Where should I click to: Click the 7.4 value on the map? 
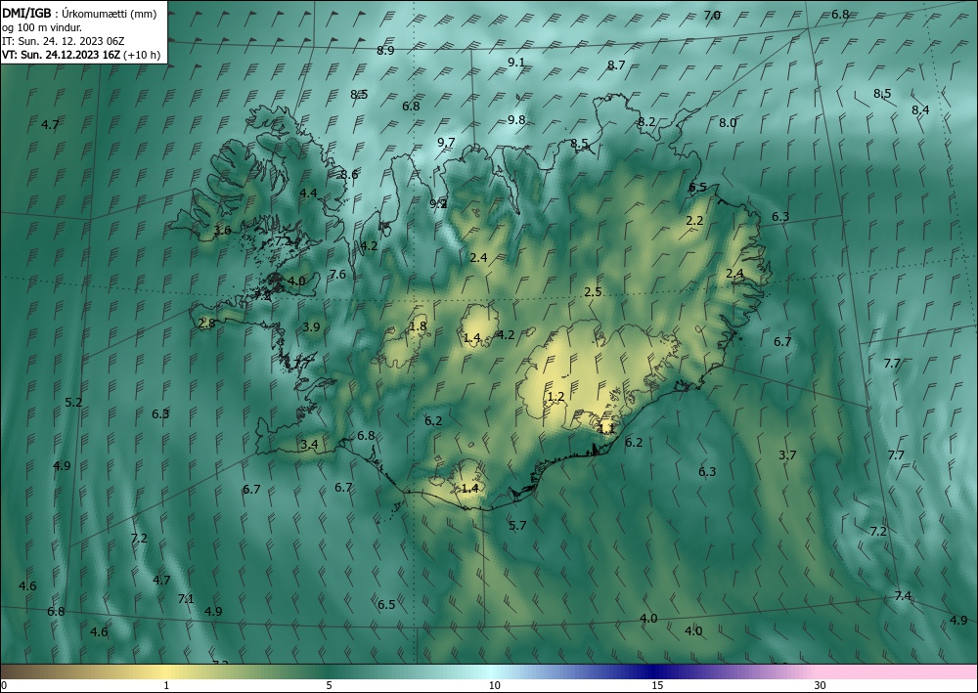(x=903, y=596)
